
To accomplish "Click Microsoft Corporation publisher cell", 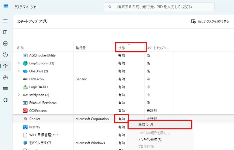I will 92,119.
